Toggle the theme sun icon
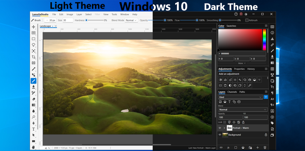Image resolution: width=305 pixels, height=151 pixels. tap(246, 14)
